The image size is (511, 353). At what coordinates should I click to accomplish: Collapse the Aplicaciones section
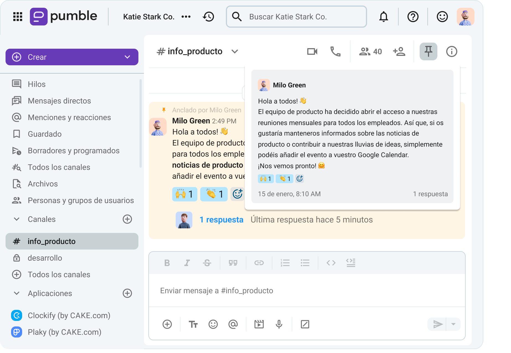[16, 293]
